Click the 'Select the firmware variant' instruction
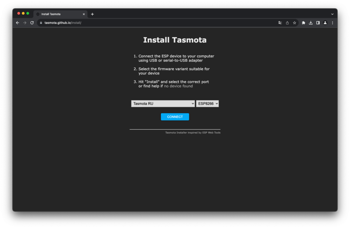This screenshot has height=228, width=350. 174,71
